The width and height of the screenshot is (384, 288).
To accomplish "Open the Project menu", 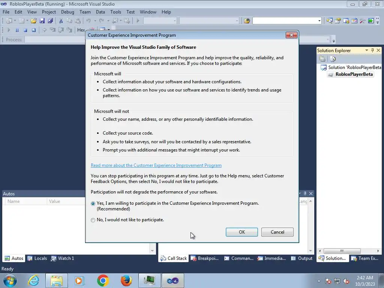I will [x=49, y=12].
